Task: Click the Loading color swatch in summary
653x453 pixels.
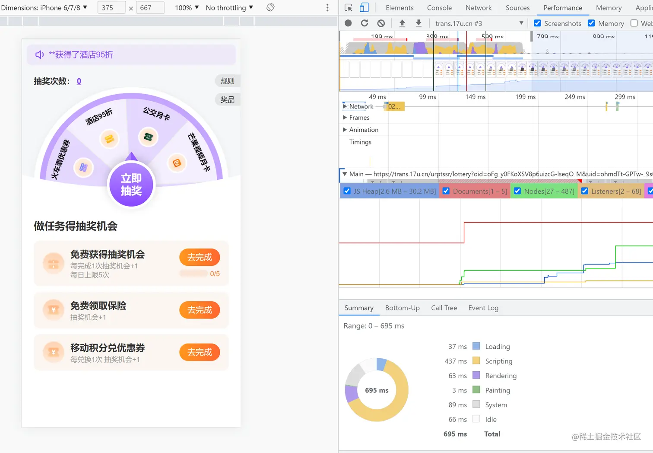Action: click(x=476, y=346)
